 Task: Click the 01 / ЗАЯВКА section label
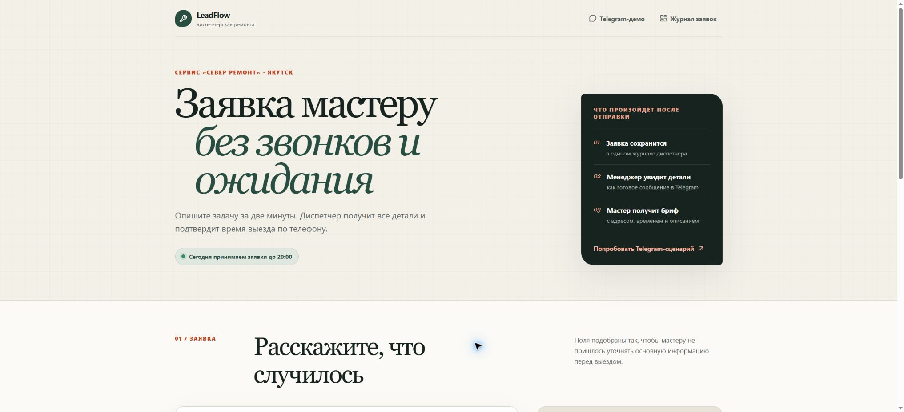pyautogui.click(x=195, y=339)
